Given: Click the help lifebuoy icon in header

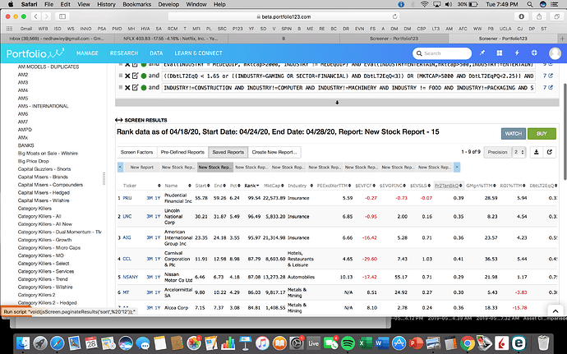Looking at the screenshot, I should (x=534, y=53).
